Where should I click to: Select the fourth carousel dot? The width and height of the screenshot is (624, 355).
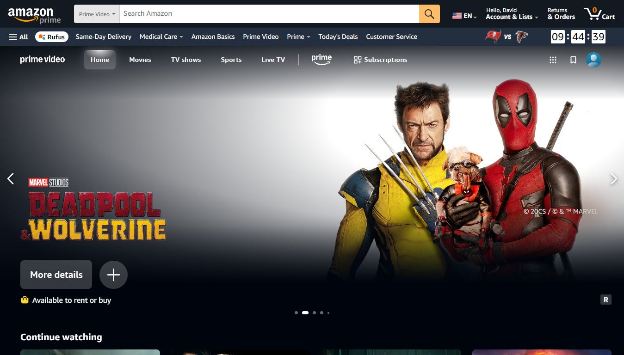click(321, 313)
